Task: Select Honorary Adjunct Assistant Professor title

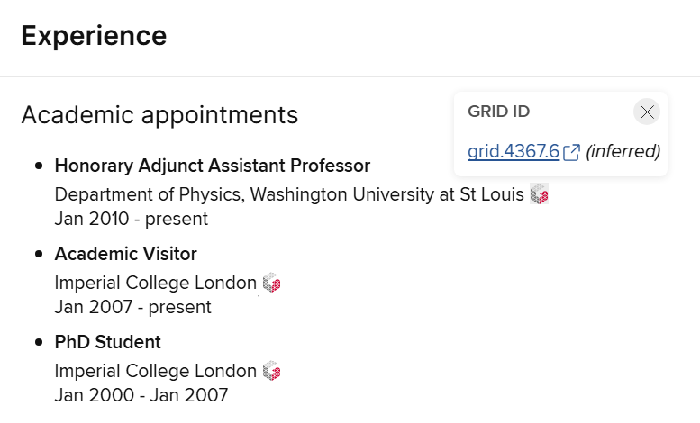Action: (x=212, y=166)
